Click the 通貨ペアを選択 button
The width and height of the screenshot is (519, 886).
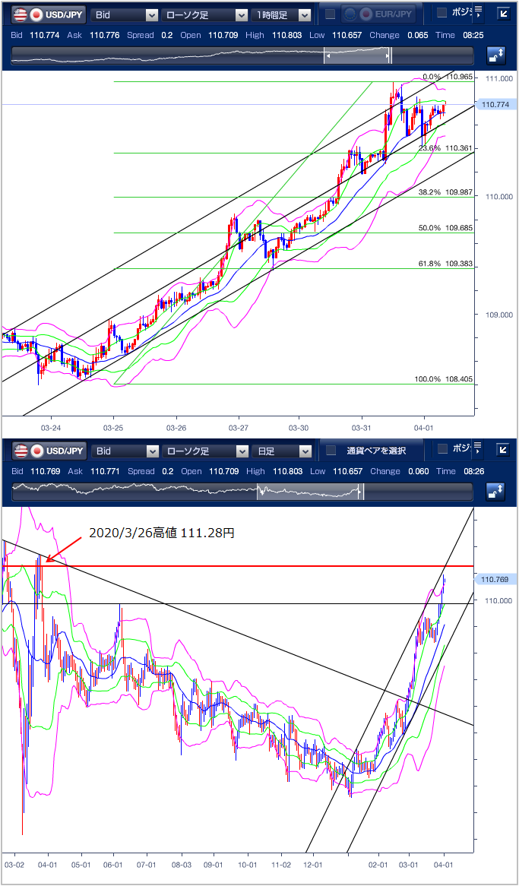point(375,451)
